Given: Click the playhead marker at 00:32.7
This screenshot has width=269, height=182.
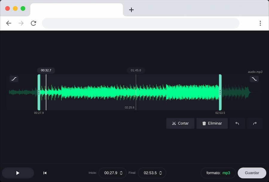Looking at the screenshot, I should [46, 70].
